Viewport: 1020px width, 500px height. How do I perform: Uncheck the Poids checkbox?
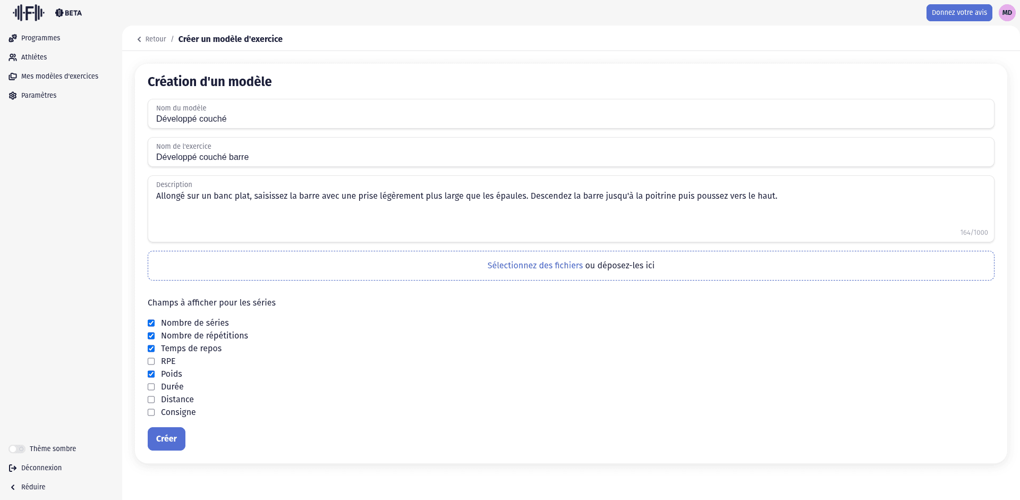pos(151,374)
